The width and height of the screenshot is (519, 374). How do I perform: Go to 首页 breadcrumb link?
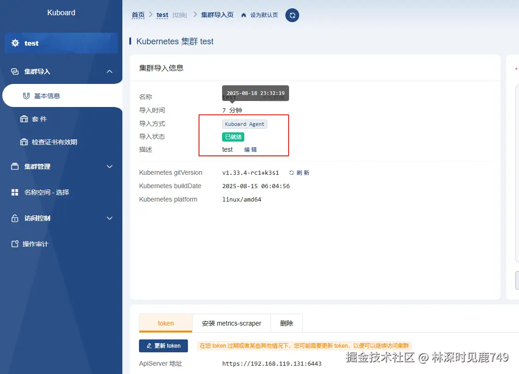click(138, 15)
